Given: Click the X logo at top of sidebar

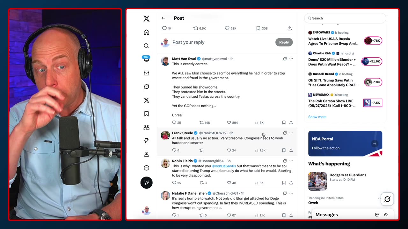Looking at the screenshot, I should (x=146, y=18).
